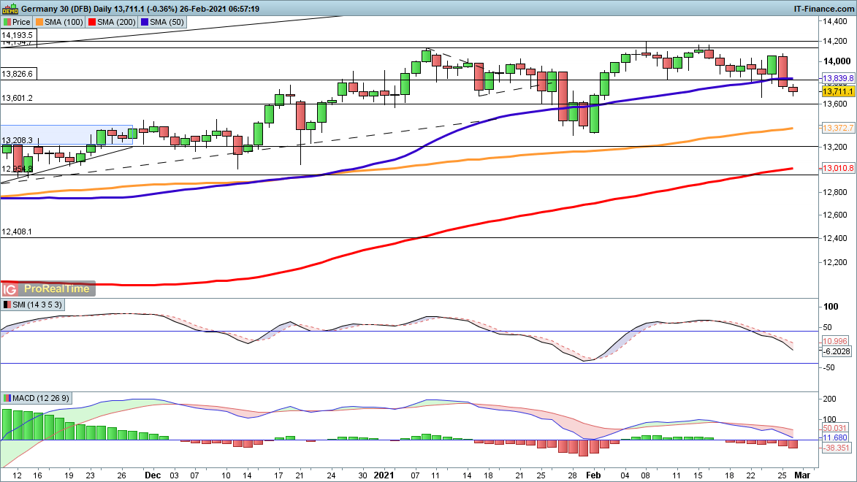Select the SMA (50) legend button
Image resolution: width=857 pixels, height=482 pixels.
(x=162, y=22)
